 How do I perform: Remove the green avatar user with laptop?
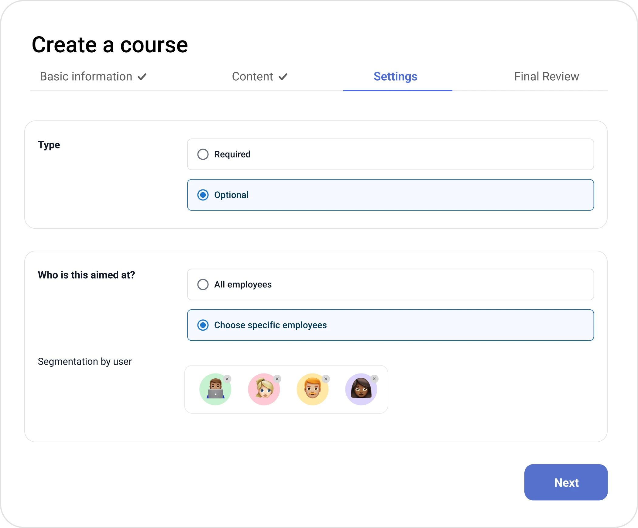click(x=227, y=379)
